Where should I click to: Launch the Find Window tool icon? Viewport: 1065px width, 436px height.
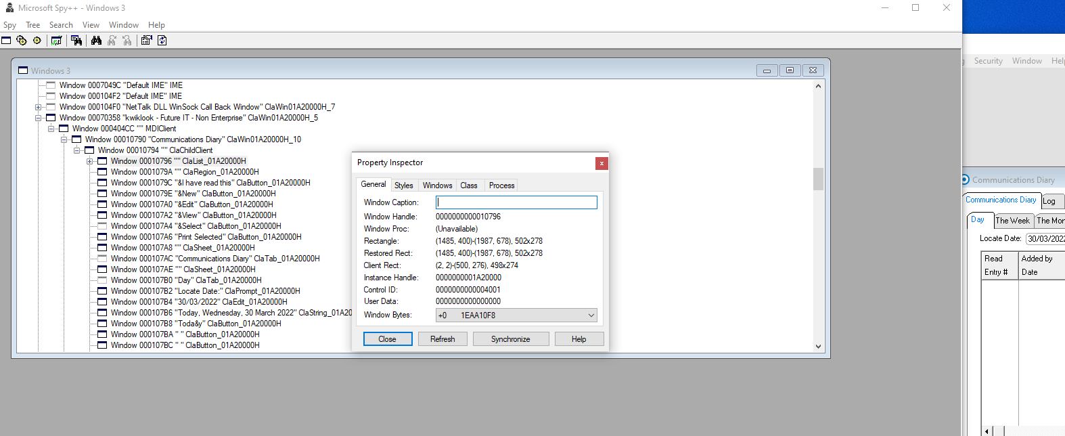point(76,41)
